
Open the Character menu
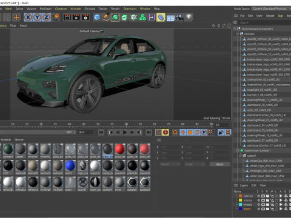[61, 8]
